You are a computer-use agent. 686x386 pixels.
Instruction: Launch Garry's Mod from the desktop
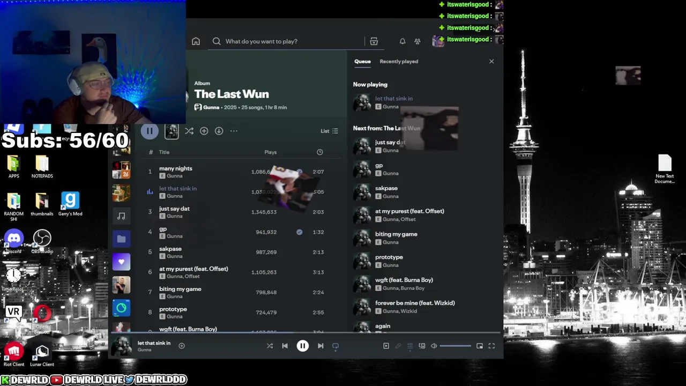pyautogui.click(x=70, y=204)
